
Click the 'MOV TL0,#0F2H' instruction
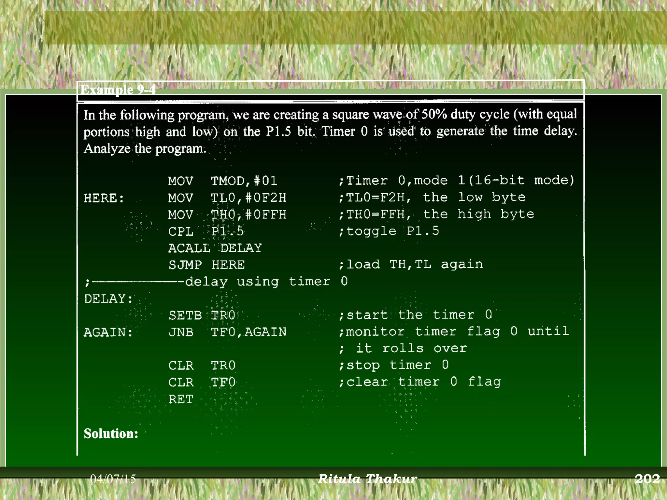[x=227, y=198]
